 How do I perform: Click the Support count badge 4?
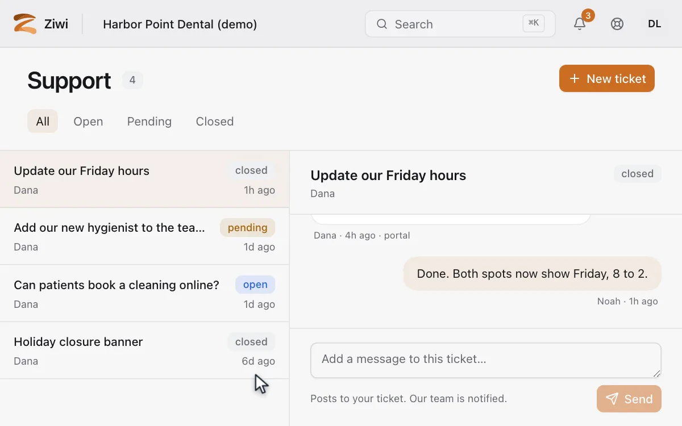click(132, 80)
